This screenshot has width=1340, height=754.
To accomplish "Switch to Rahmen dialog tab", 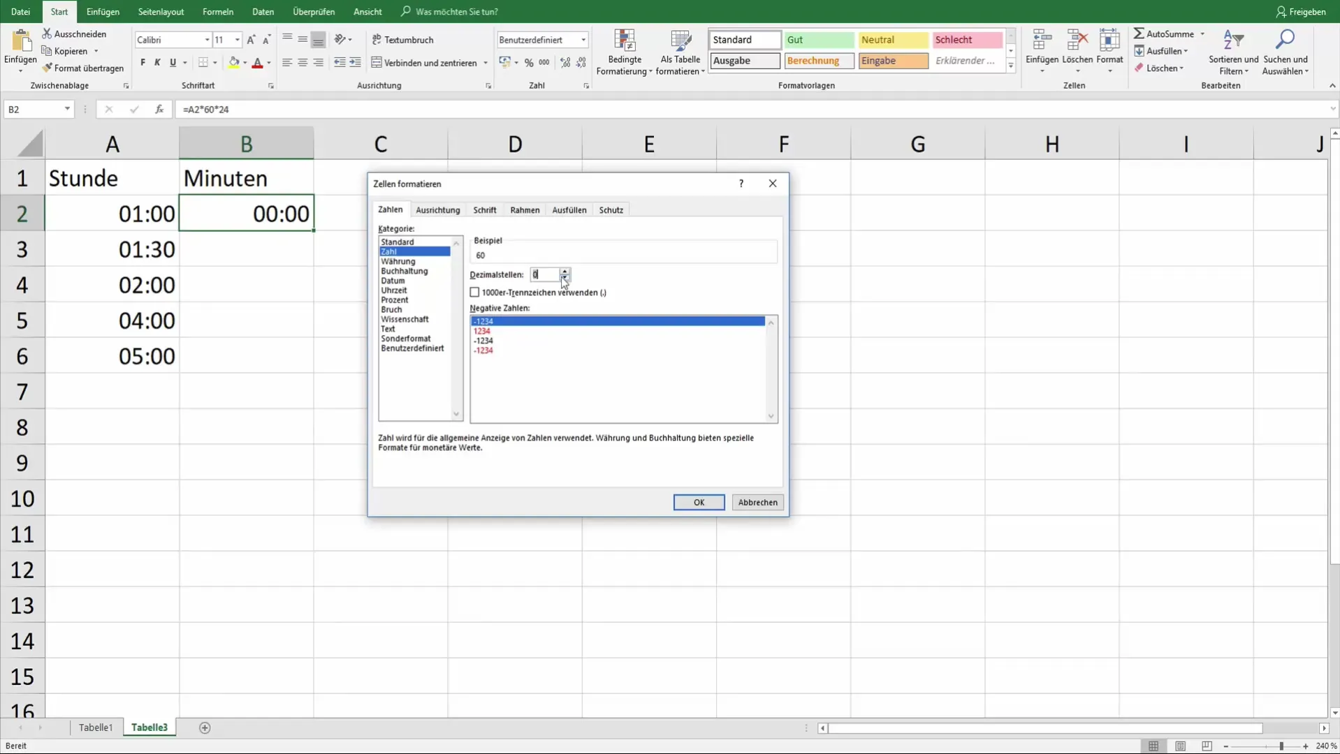I will point(525,210).
